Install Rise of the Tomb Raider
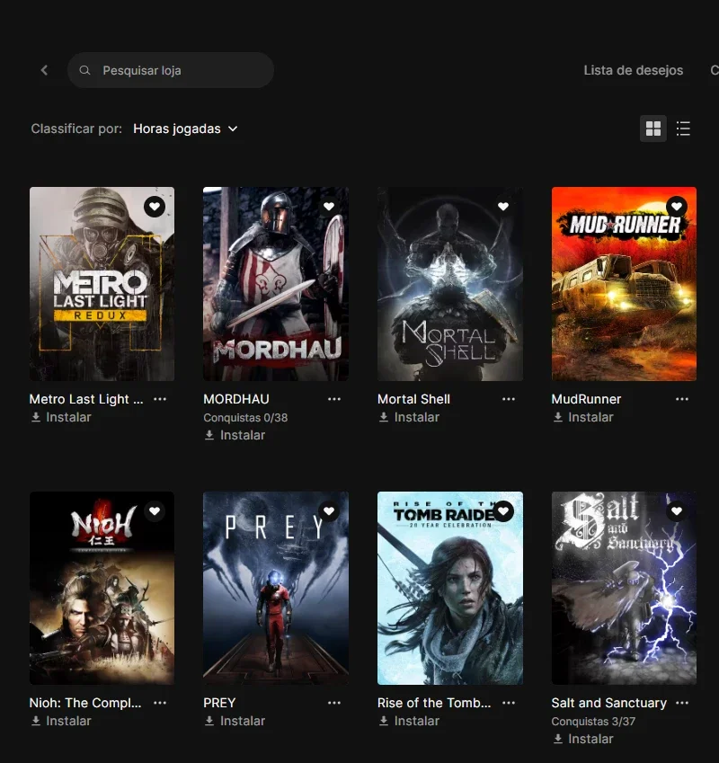This screenshot has height=763, width=719. [x=409, y=721]
